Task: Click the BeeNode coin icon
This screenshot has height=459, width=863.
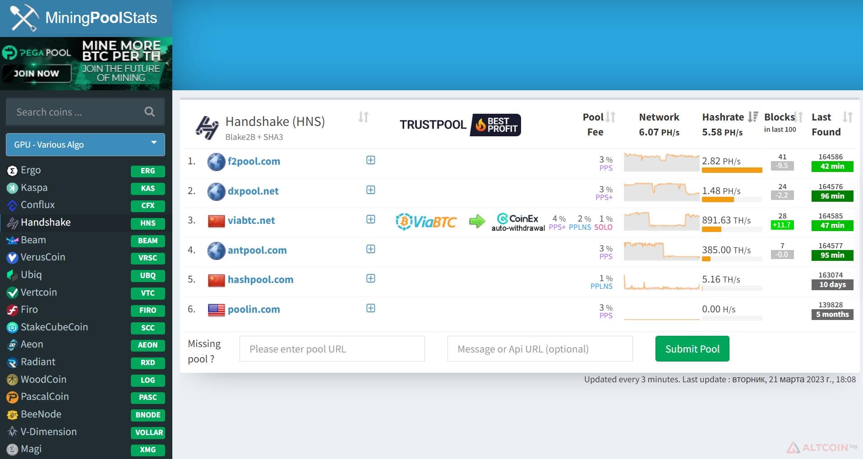Action: (12, 415)
